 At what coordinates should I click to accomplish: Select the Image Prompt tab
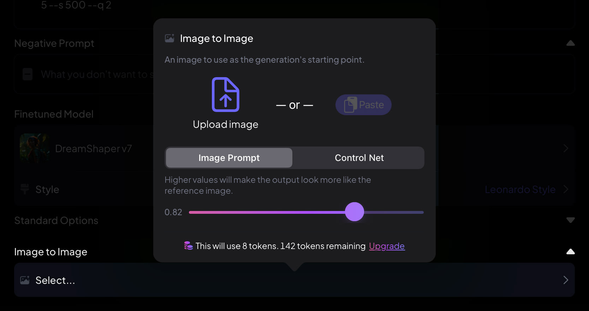229,158
